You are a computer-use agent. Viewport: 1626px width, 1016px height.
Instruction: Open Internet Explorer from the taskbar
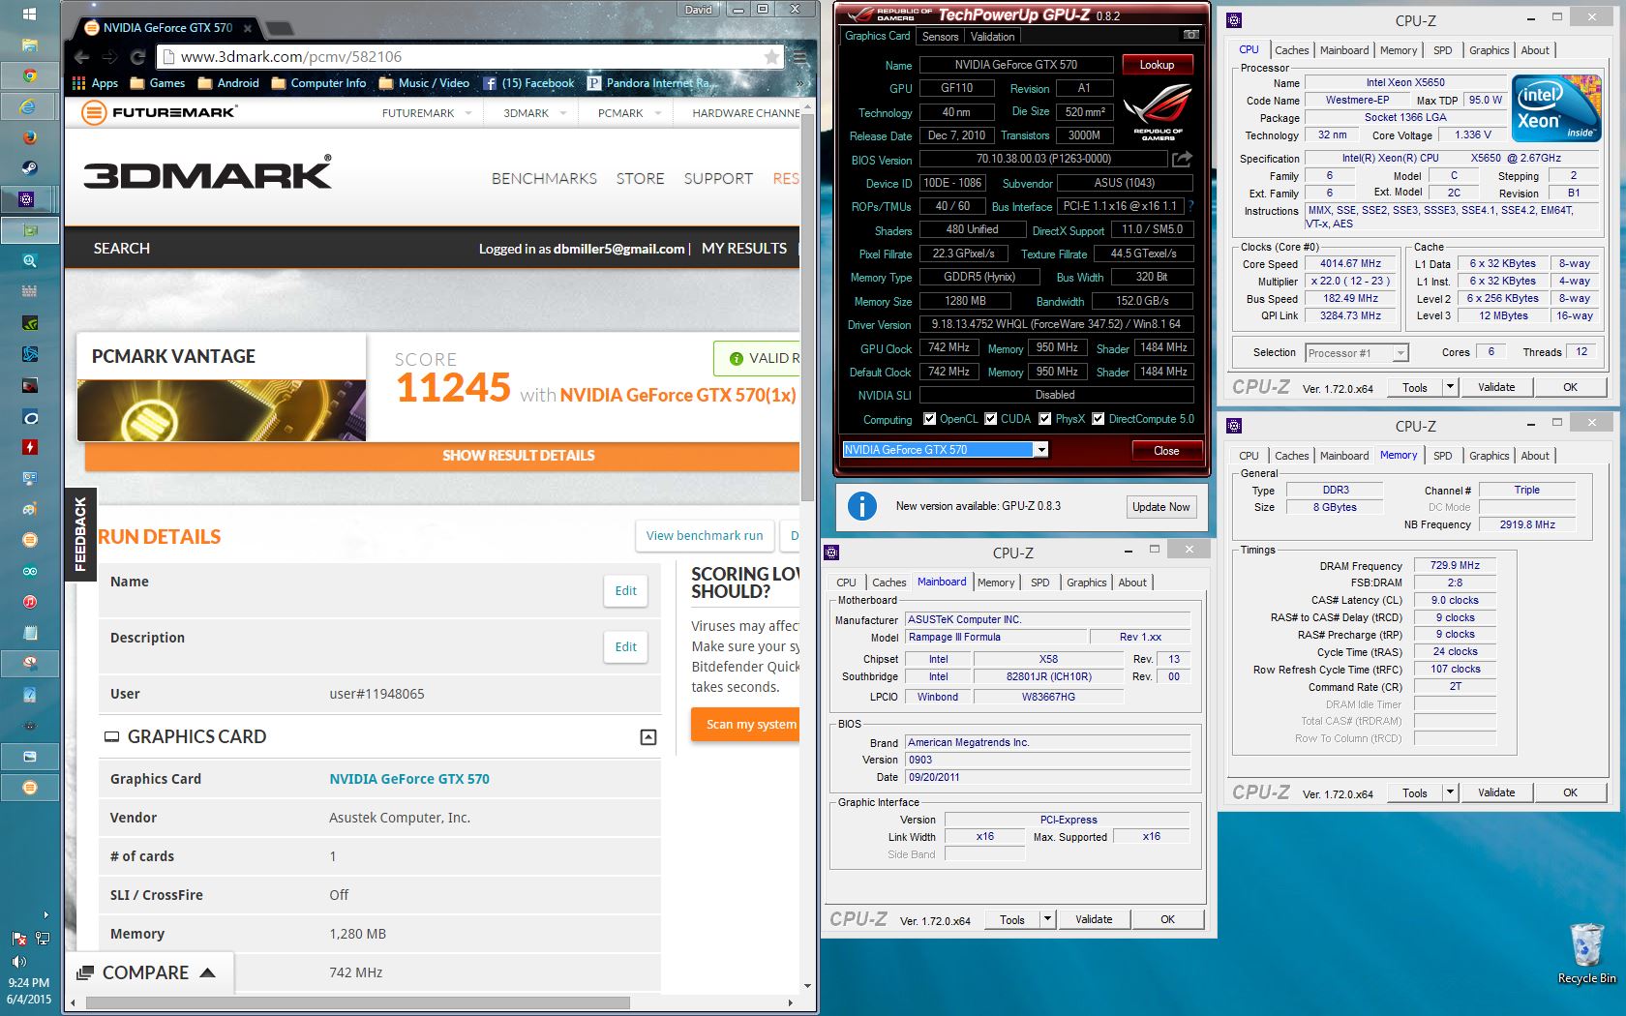pyautogui.click(x=29, y=106)
